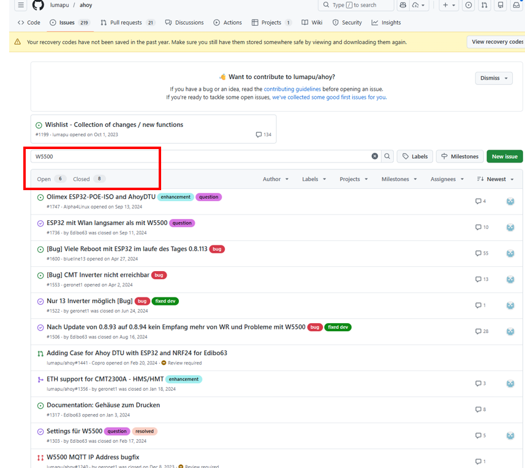The image size is (525, 468).
Task: Click the 'resolved' label on Settings für W5500
Action: click(x=145, y=431)
